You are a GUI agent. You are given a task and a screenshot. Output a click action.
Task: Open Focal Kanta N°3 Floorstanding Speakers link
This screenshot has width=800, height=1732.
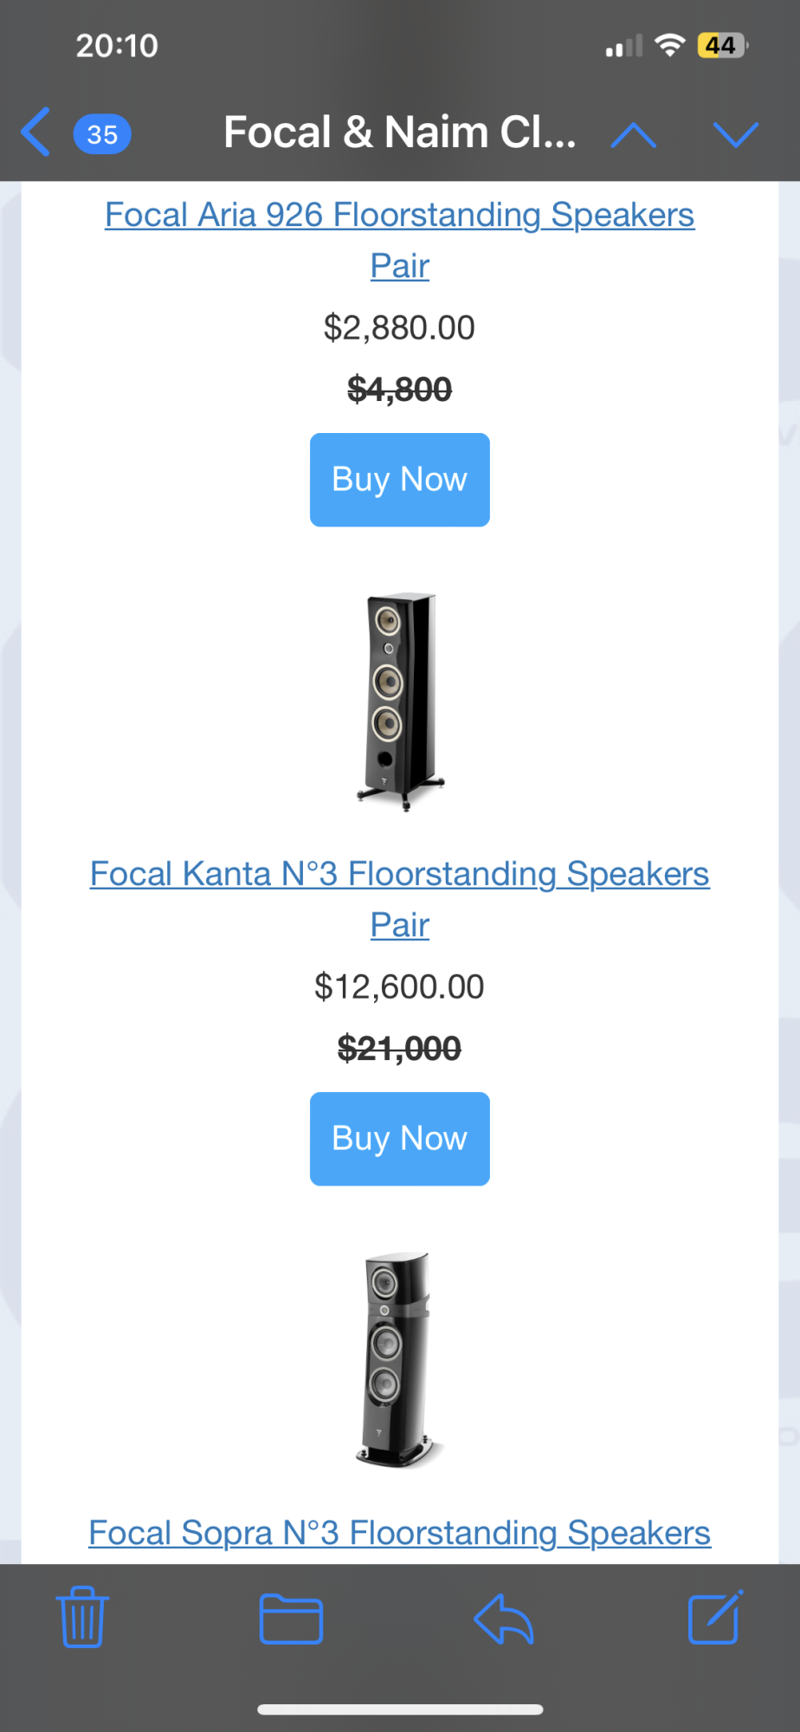pyautogui.click(x=400, y=899)
